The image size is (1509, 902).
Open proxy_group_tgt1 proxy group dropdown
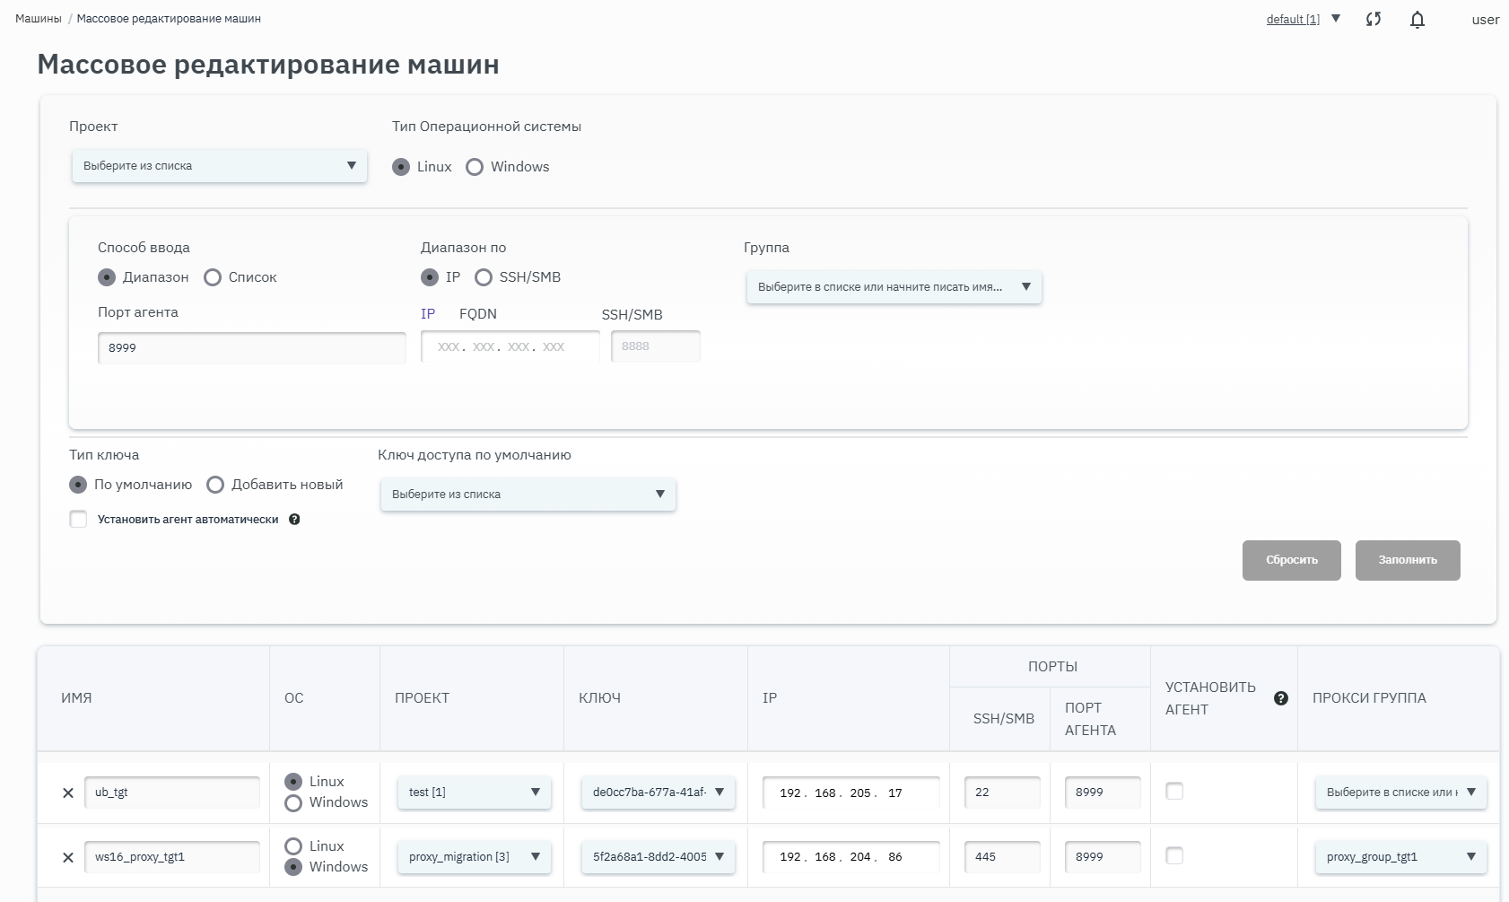(x=1400, y=857)
